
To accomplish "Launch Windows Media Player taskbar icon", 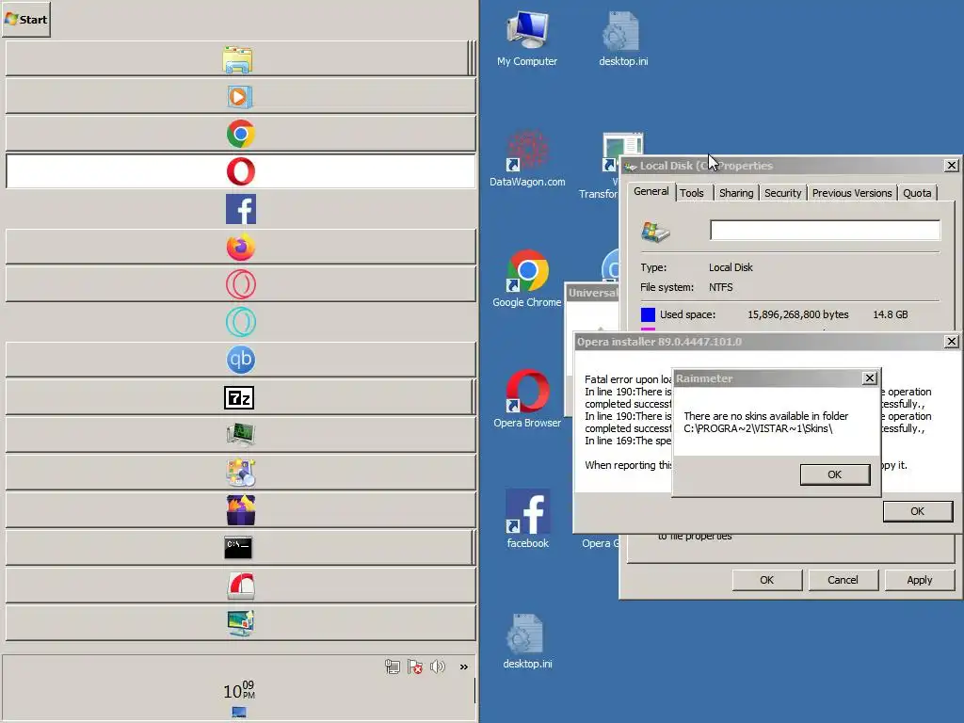I will [240, 97].
